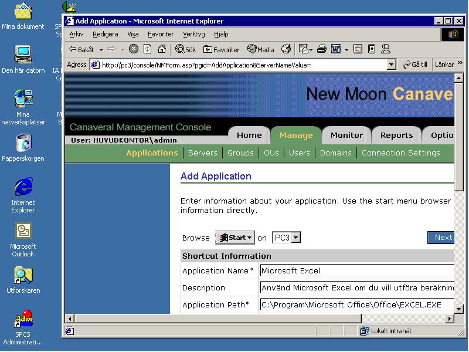Select Mina nätverksplatser desktop icon
This screenshot has width=469, height=352.
23,107
